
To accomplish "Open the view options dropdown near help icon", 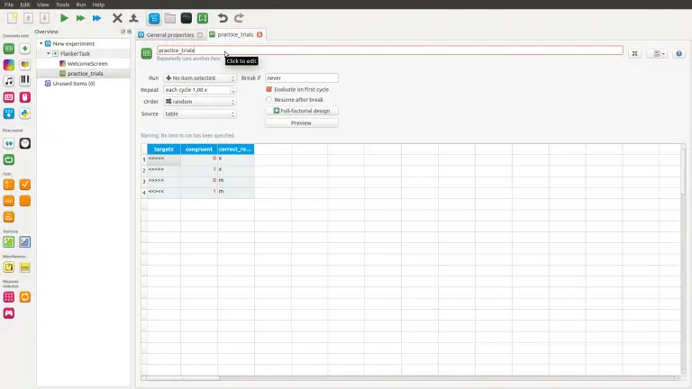I will [x=659, y=53].
